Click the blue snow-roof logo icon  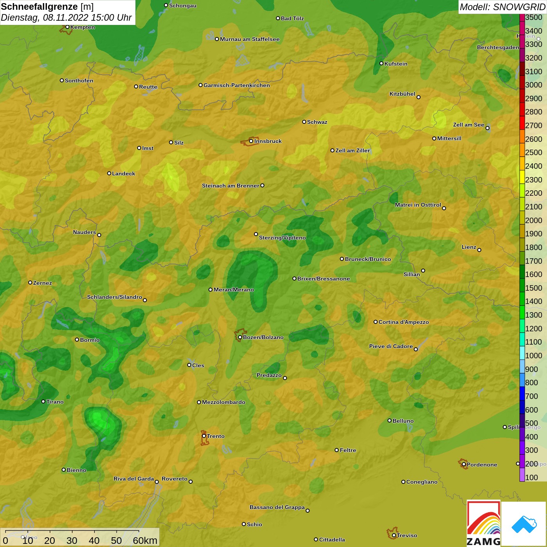(x=524, y=524)
